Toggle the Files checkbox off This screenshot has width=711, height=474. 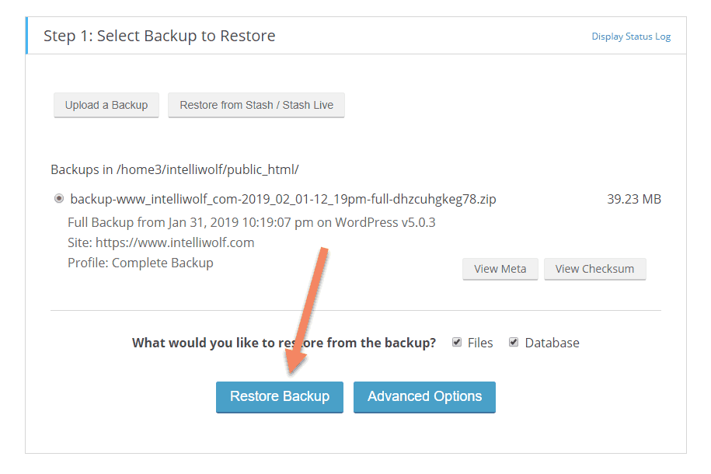[x=457, y=342]
